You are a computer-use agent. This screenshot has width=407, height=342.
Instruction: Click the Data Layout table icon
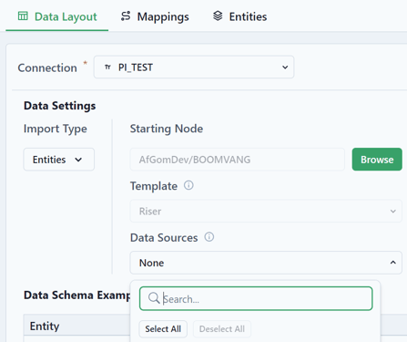(x=23, y=16)
